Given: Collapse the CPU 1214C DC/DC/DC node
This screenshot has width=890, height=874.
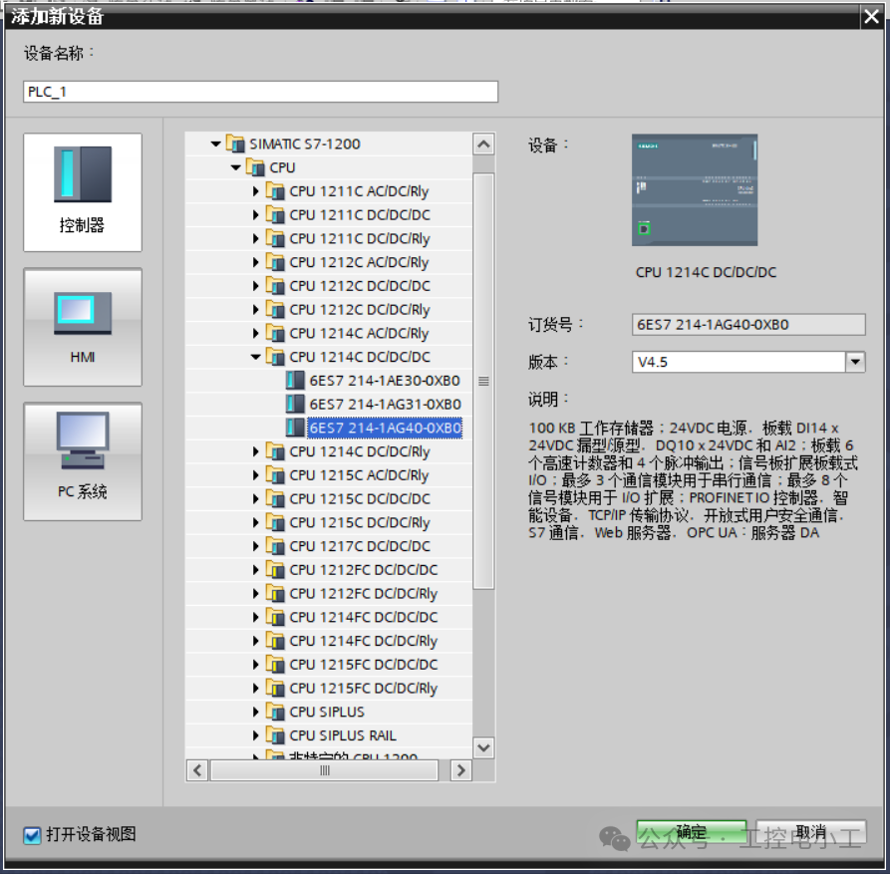Looking at the screenshot, I should click(x=255, y=357).
